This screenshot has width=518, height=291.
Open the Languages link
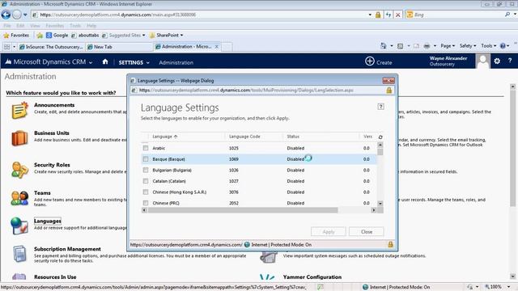point(47,221)
